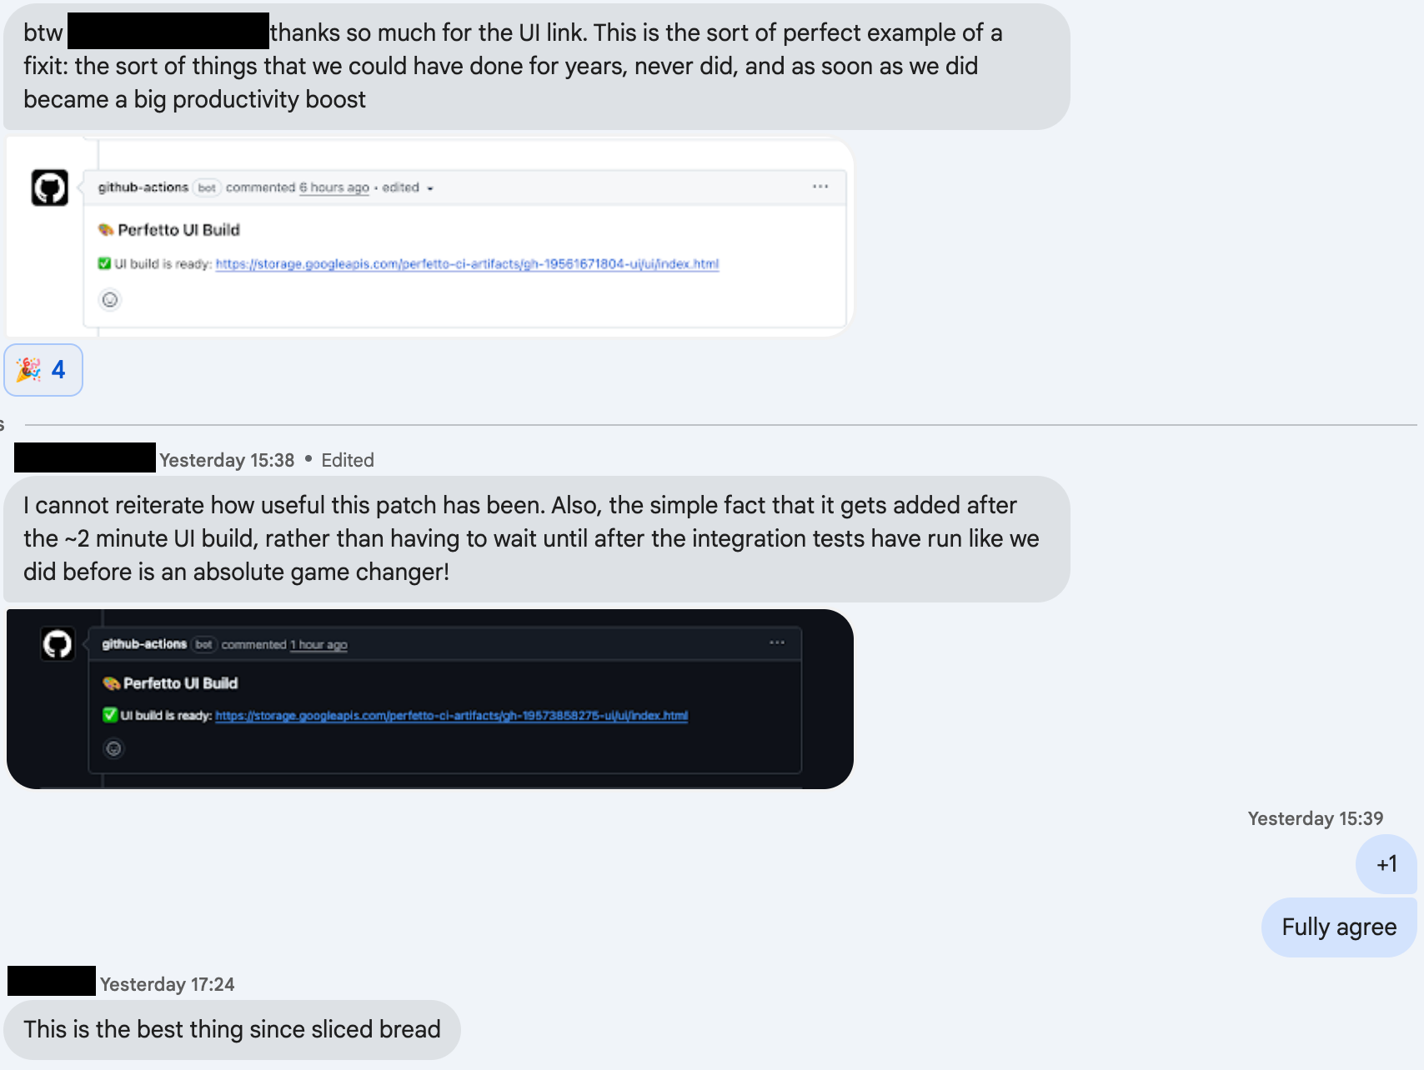Click the "best thing since sliced bread" message
Screen dimensions: 1424x1070
click(232, 1030)
